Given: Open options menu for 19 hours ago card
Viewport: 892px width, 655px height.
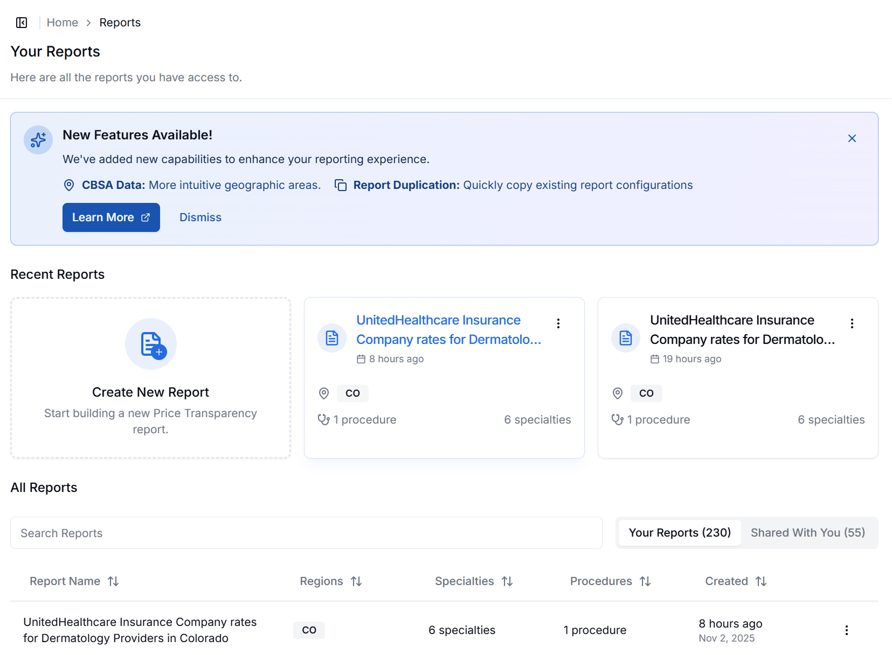Looking at the screenshot, I should pyautogui.click(x=852, y=323).
